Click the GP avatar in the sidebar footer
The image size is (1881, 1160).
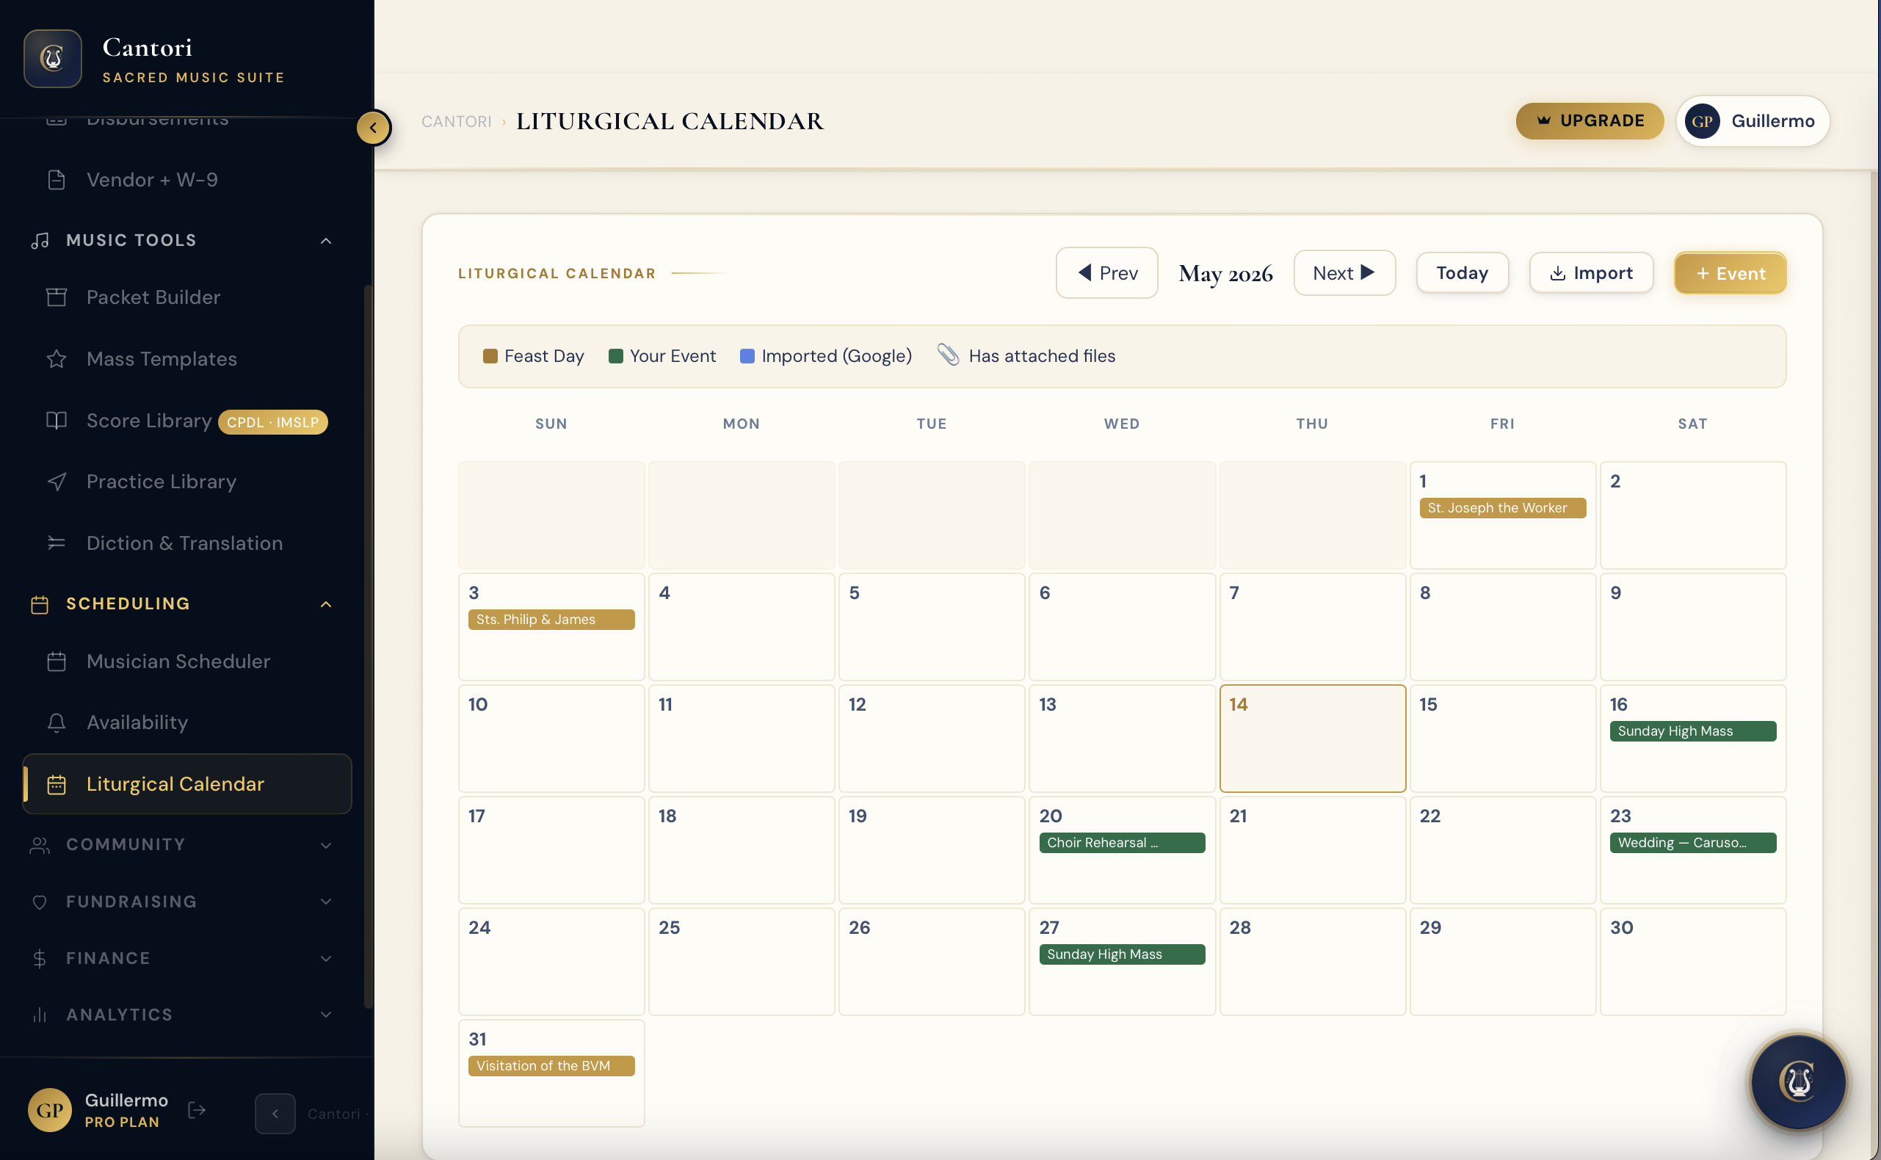pyautogui.click(x=50, y=1110)
